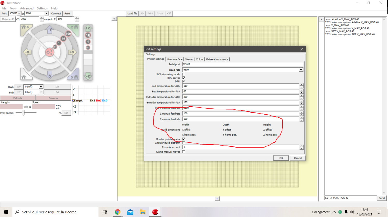
Task: Click Cancel in Edit settings dialog
Action: click(x=298, y=158)
